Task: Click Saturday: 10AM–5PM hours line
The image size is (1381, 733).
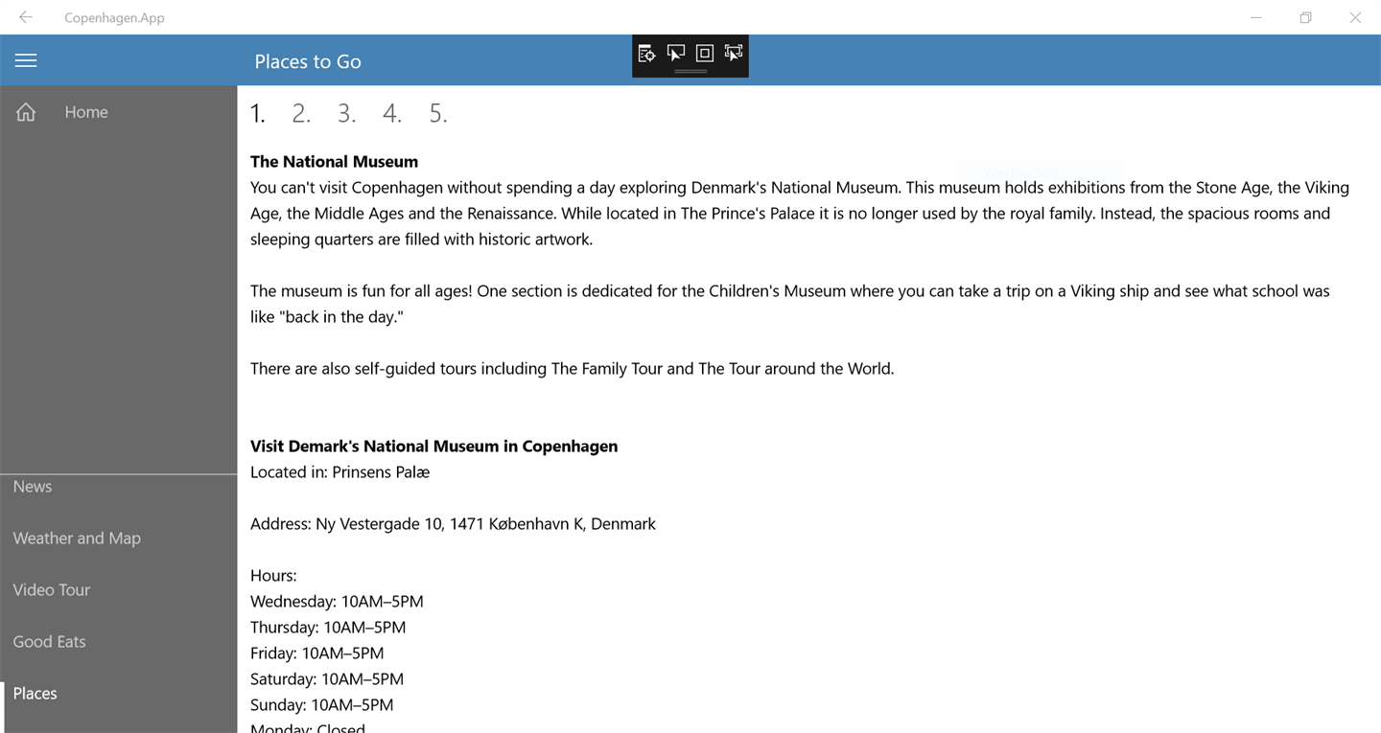Action: click(x=327, y=679)
